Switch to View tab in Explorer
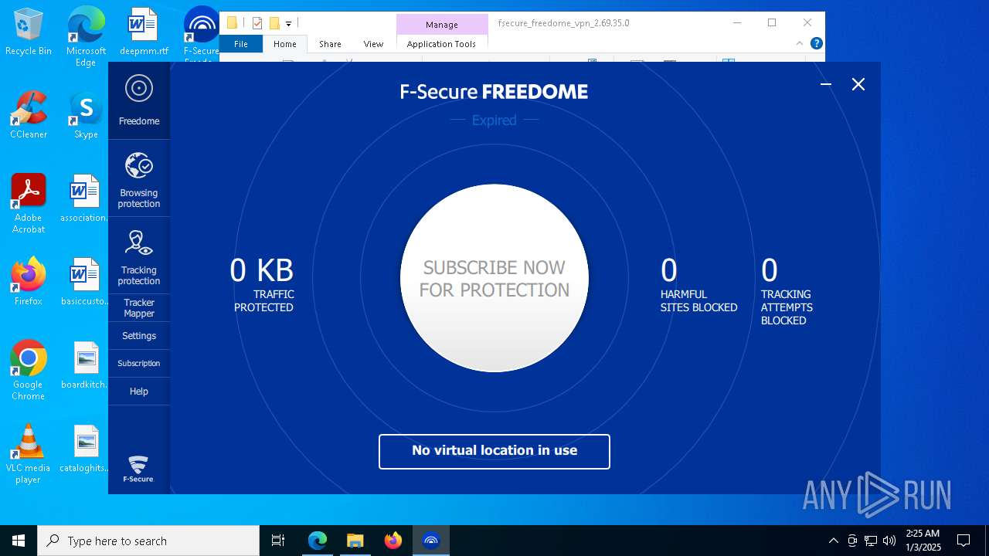 point(373,44)
